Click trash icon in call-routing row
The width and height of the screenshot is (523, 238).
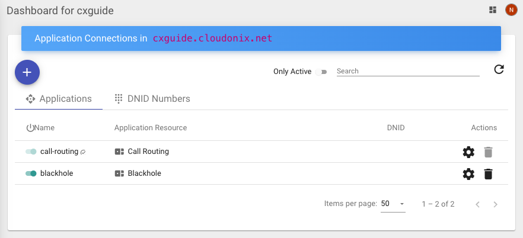(488, 152)
